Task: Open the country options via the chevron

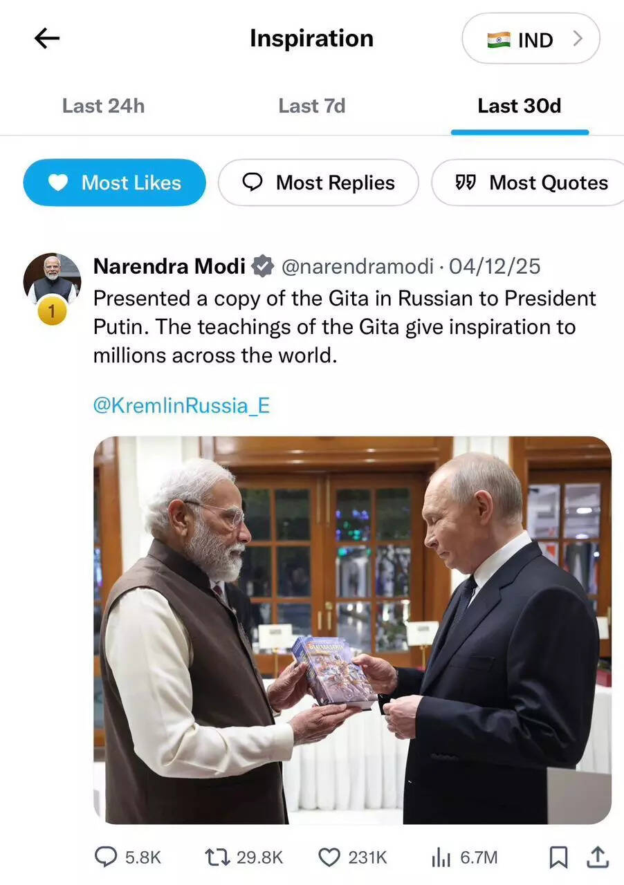Action: tap(578, 39)
